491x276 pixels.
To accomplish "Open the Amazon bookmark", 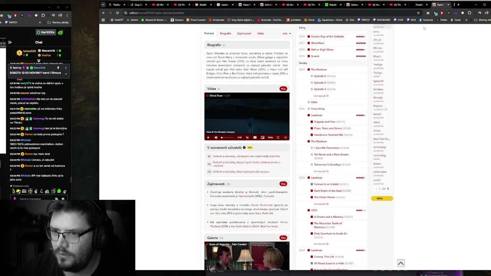I will (177, 20).
